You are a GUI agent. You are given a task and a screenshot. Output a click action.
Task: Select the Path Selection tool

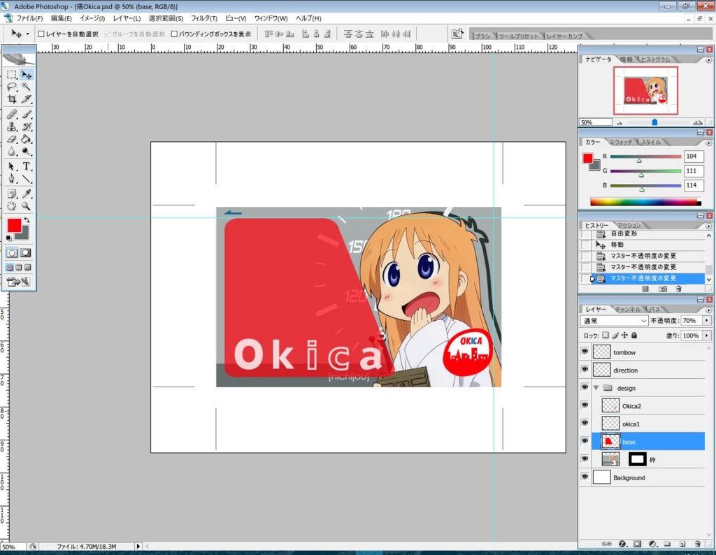(x=12, y=166)
